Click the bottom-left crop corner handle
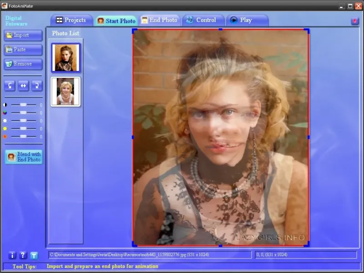This screenshot has width=364, height=273. [x=135, y=244]
